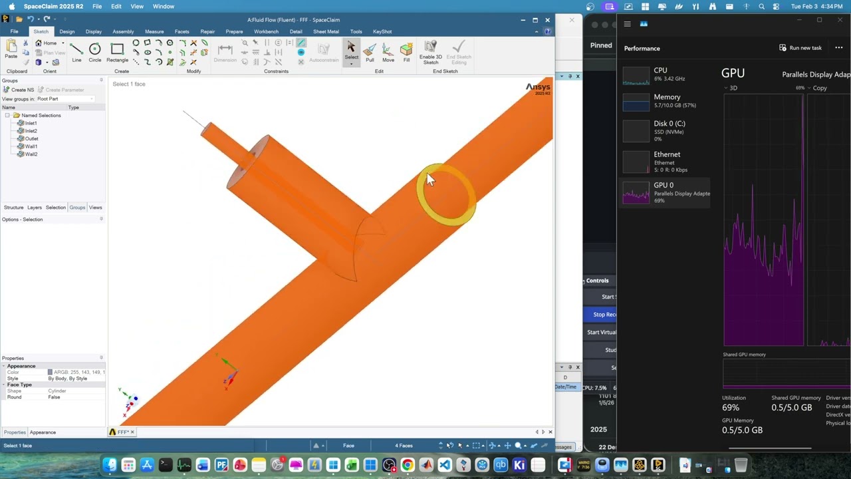Viewport: 851px width, 479px height.
Task: Expand the Select tool dropdown arrow
Action: click(x=351, y=64)
